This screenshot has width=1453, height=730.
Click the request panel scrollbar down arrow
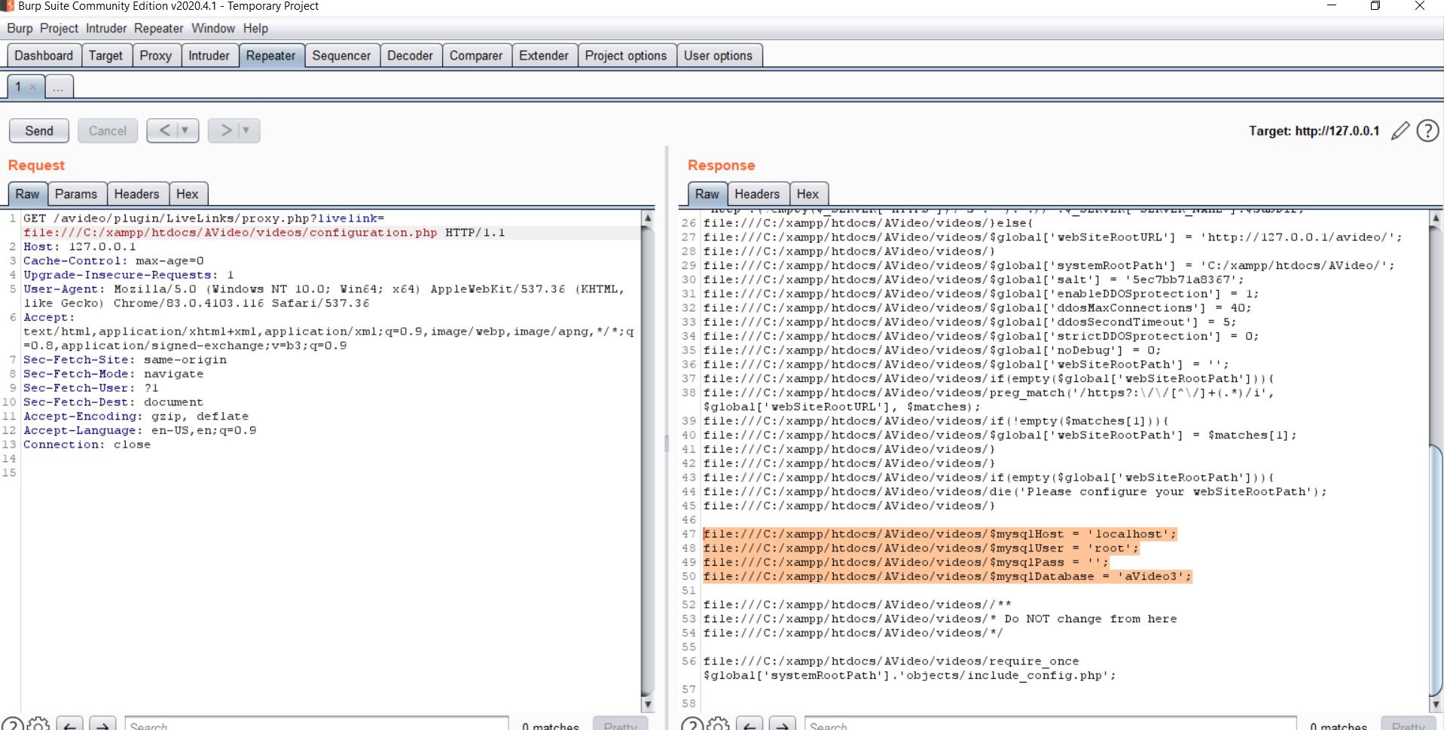click(x=647, y=704)
